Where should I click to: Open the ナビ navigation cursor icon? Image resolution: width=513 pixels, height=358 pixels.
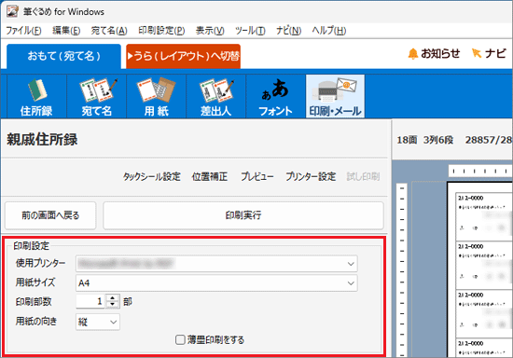click(477, 53)
